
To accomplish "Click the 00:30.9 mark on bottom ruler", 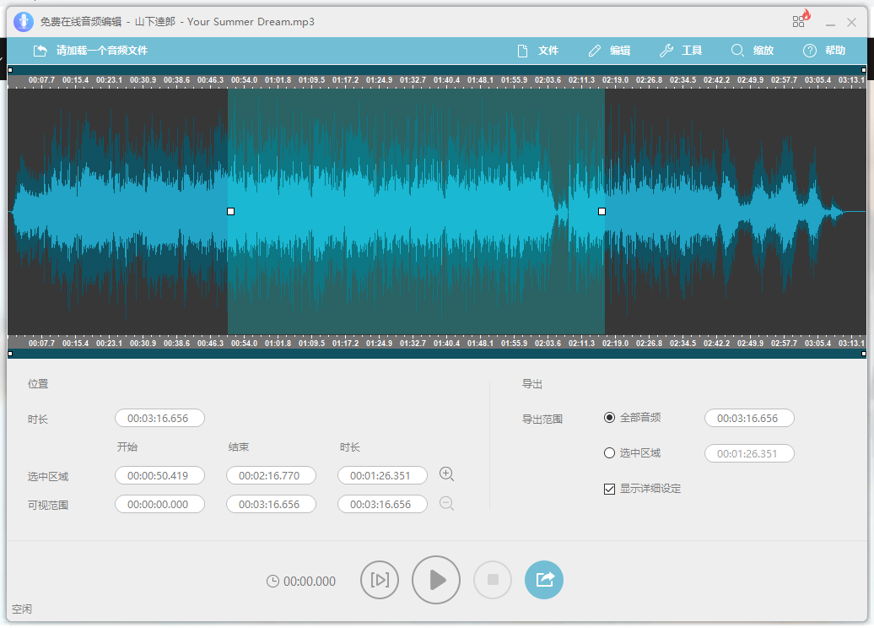I will click(x=143, y=344).
